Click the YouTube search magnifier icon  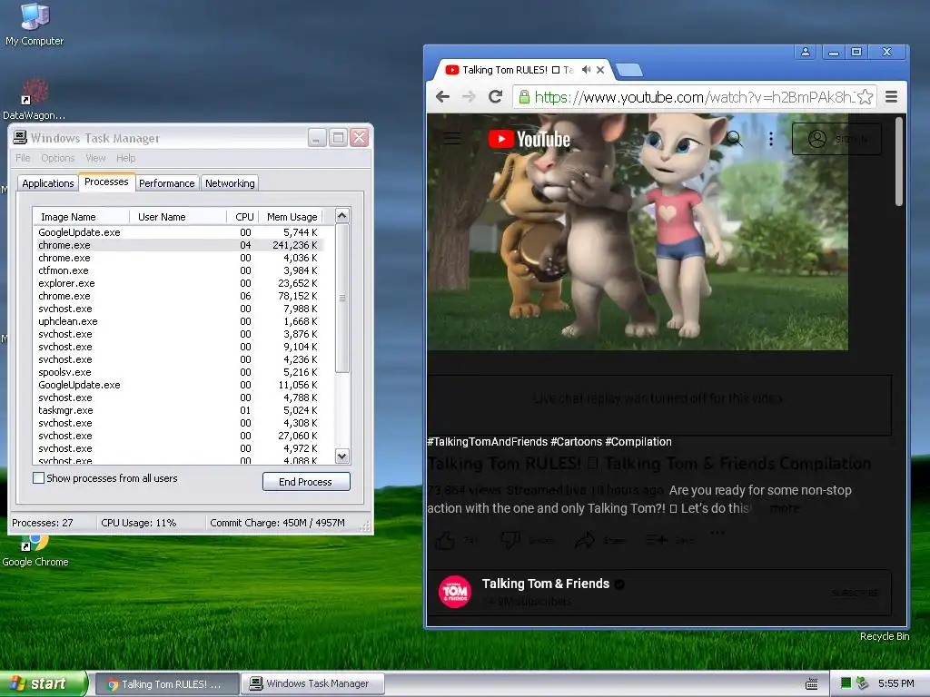(734, 139)
